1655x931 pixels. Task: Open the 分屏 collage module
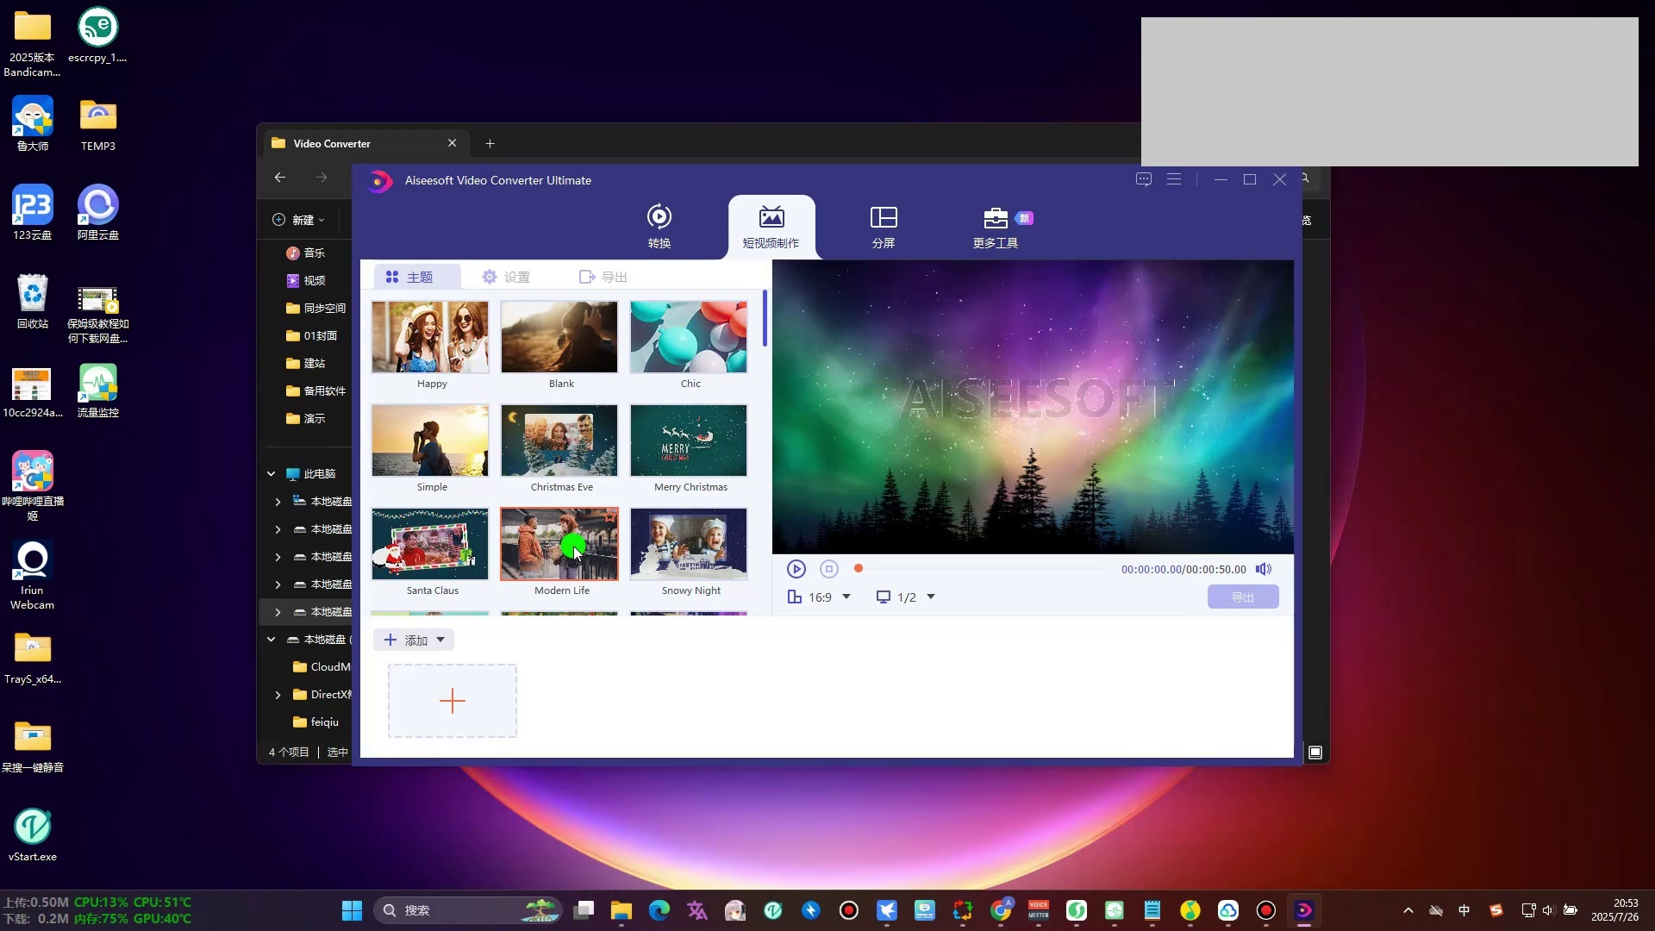(x=883, y=226)
